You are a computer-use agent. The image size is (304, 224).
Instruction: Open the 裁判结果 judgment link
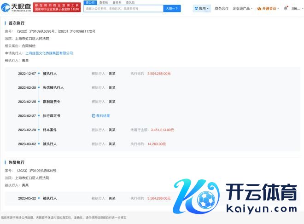click(103, 116)
